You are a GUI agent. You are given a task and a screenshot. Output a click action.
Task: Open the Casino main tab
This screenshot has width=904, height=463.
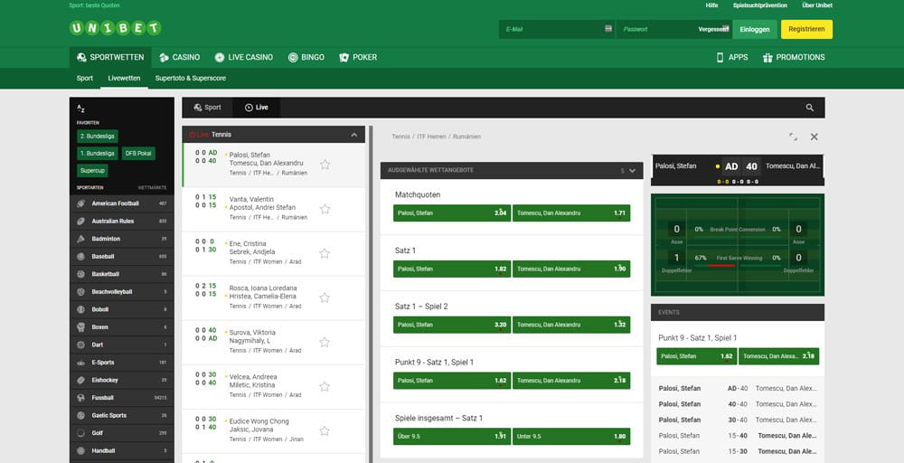coord(180,58)
